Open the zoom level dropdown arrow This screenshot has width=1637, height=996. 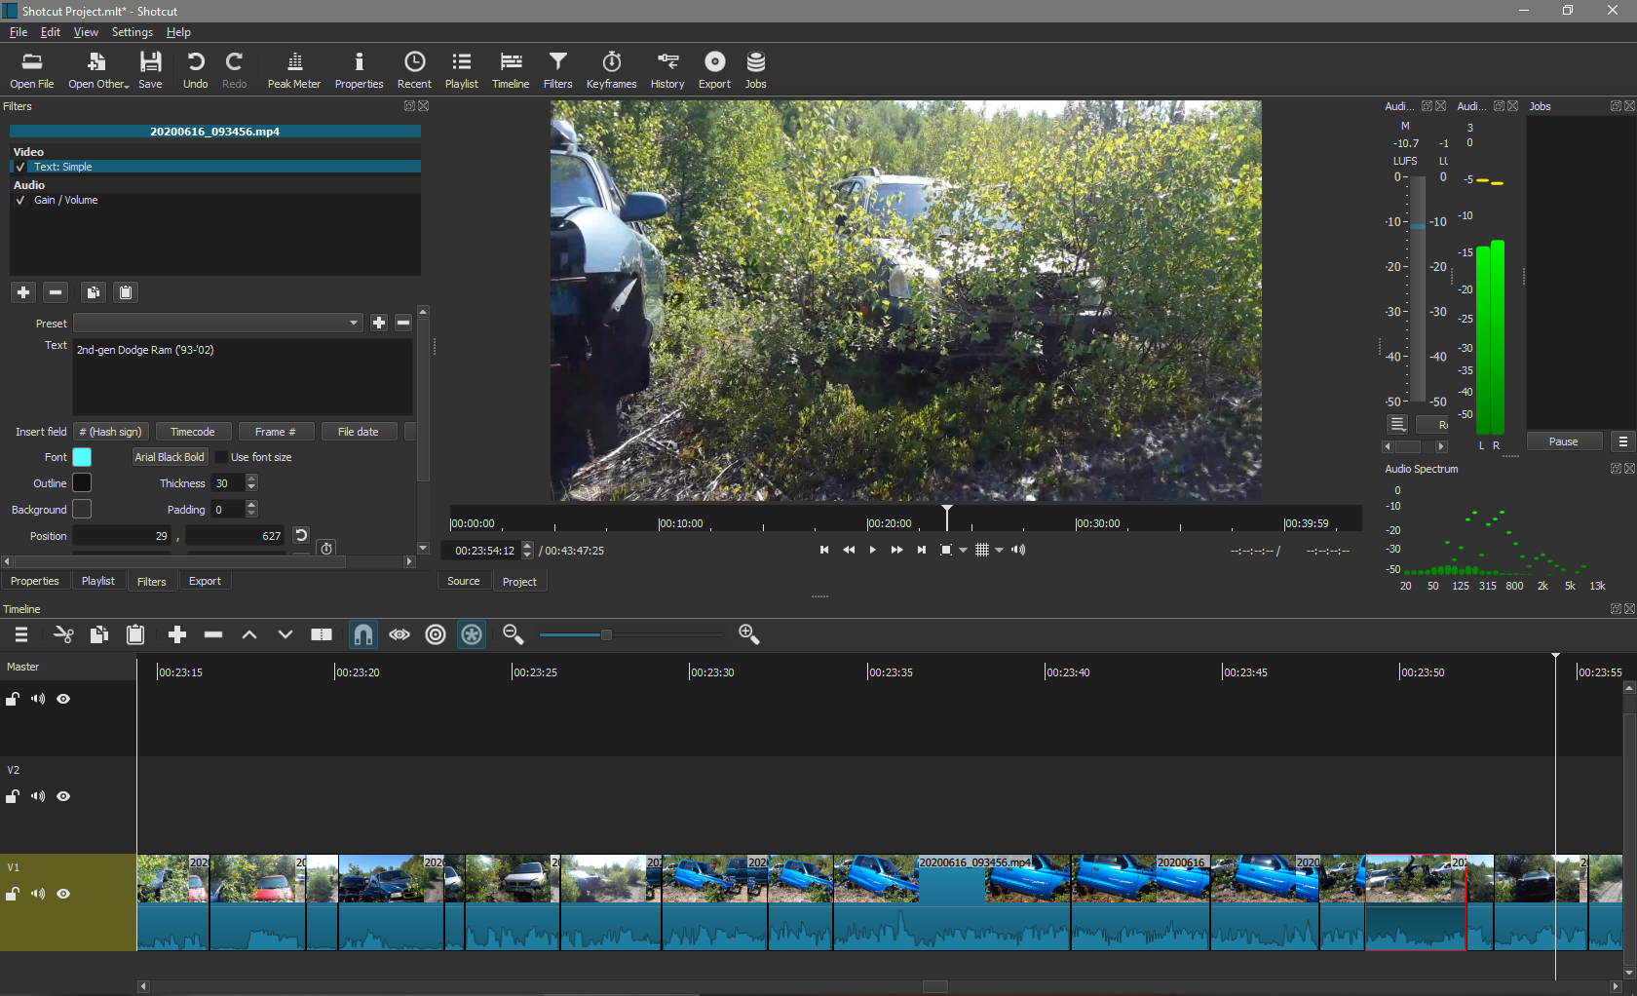click(x=964, y=551)
